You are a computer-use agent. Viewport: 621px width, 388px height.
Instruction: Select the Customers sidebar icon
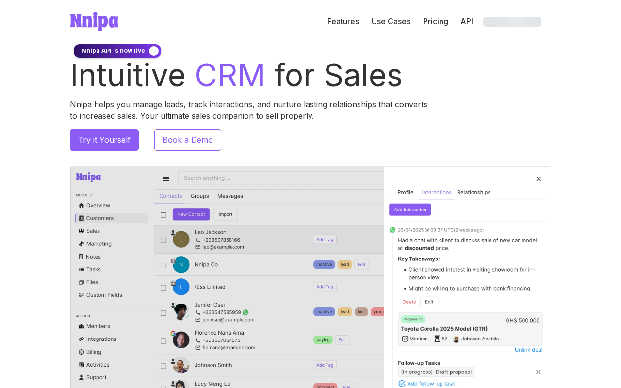click(82, 218)
